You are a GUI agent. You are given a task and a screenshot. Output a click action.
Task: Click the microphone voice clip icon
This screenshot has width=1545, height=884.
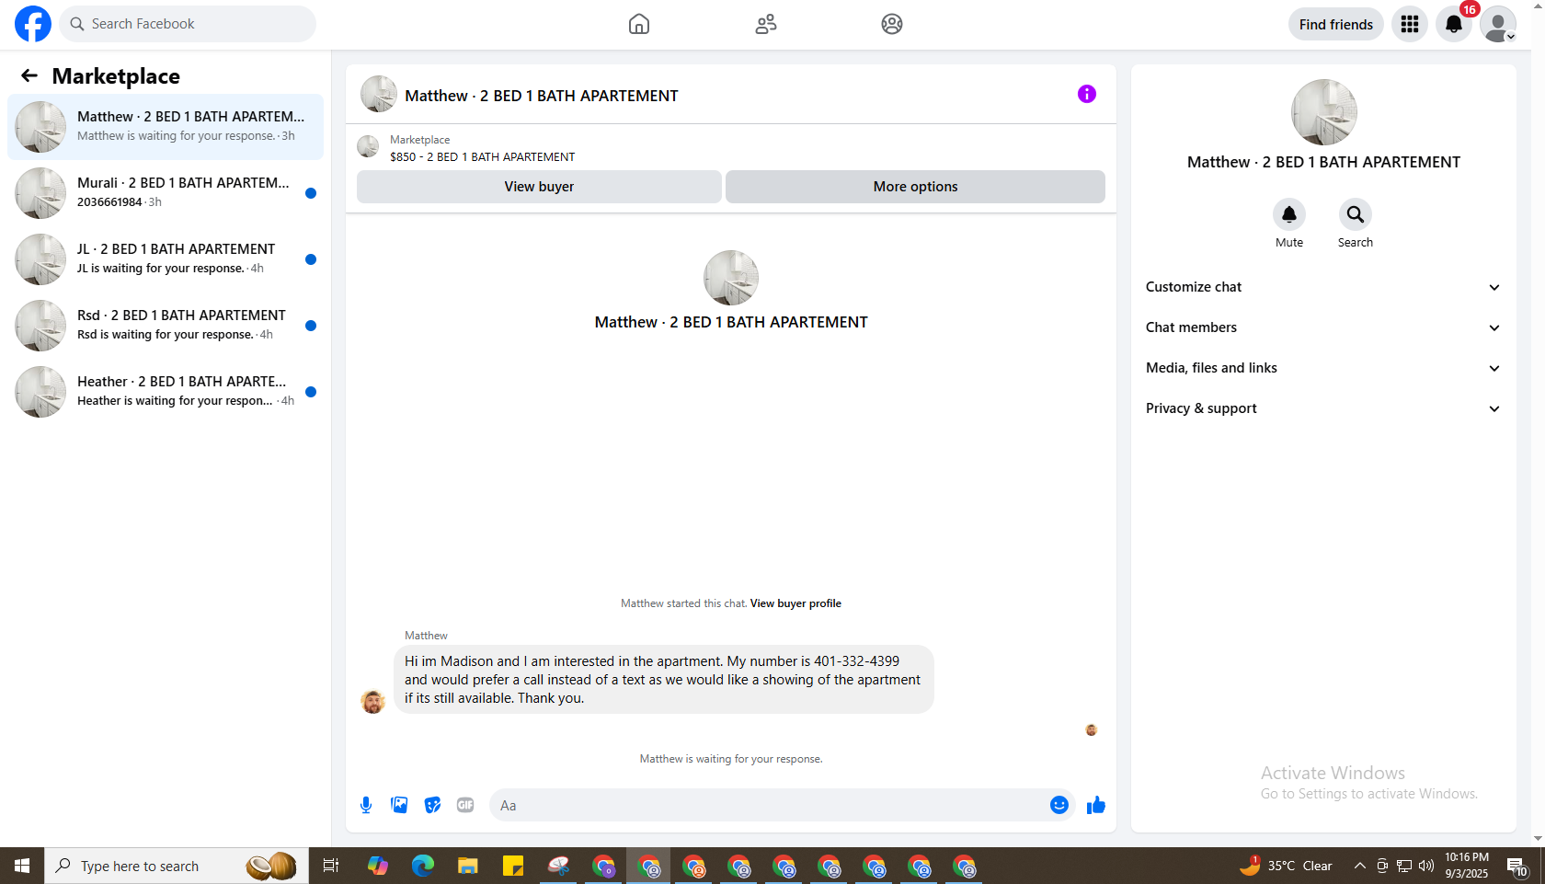click(x=366, y=805)
